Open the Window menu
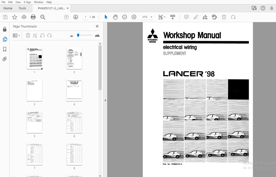Viewport: 276px width, 177px height. click(x=39, y=2)
